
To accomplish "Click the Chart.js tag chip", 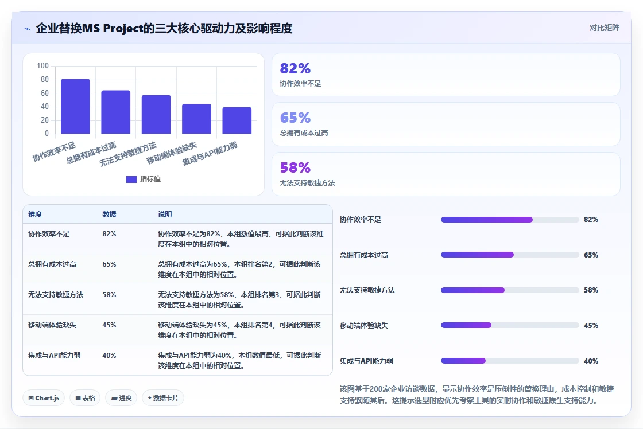I will (x=44, y=398).
